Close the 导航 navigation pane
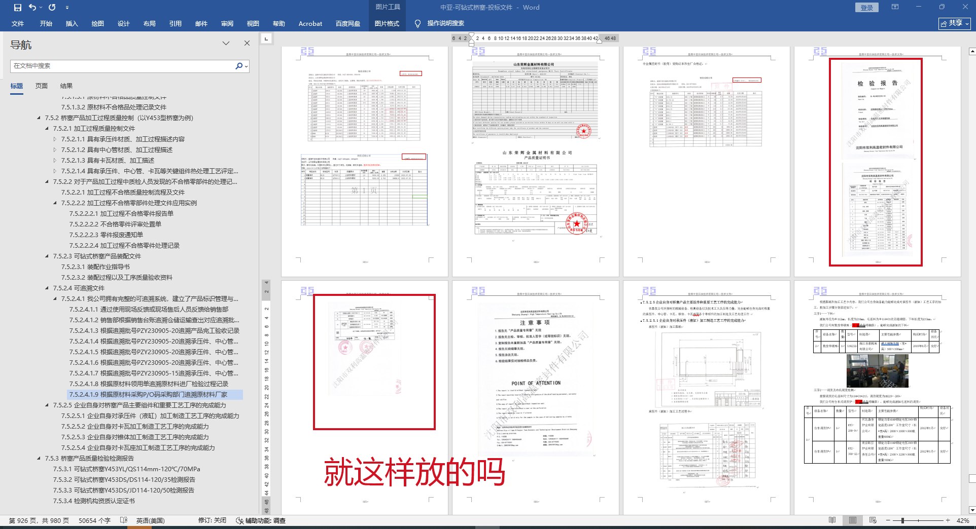 (x=247, y=44)
